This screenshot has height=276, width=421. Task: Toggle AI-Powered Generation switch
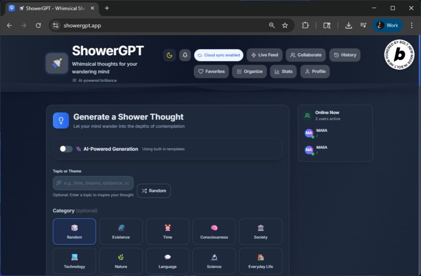pos(66,149)
